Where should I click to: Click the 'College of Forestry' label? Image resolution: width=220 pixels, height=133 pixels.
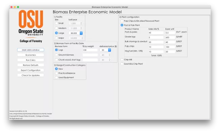point(31,41)
